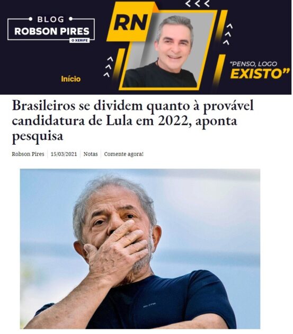Click the Blog Robson Pires logo
This screenshot has height=334, width=293.
pos(51,29)
